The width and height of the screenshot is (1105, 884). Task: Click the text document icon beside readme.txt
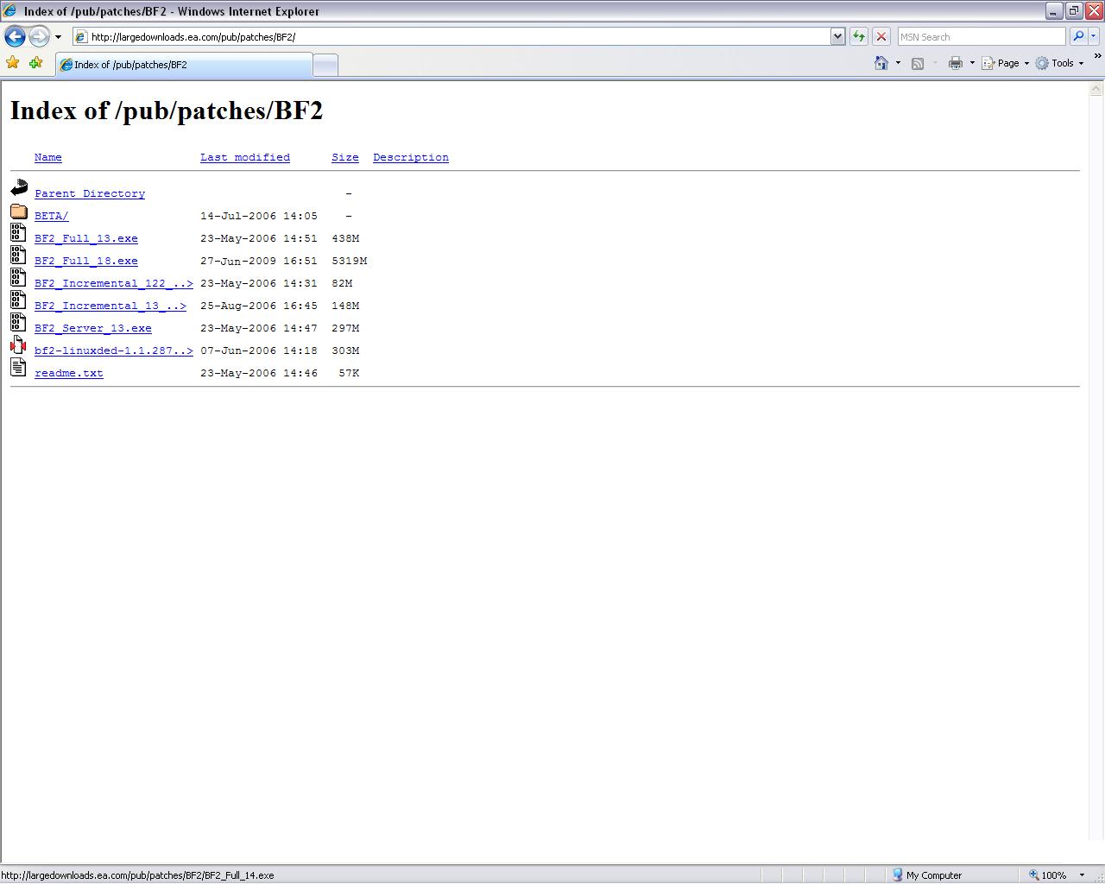pos(18,367)
